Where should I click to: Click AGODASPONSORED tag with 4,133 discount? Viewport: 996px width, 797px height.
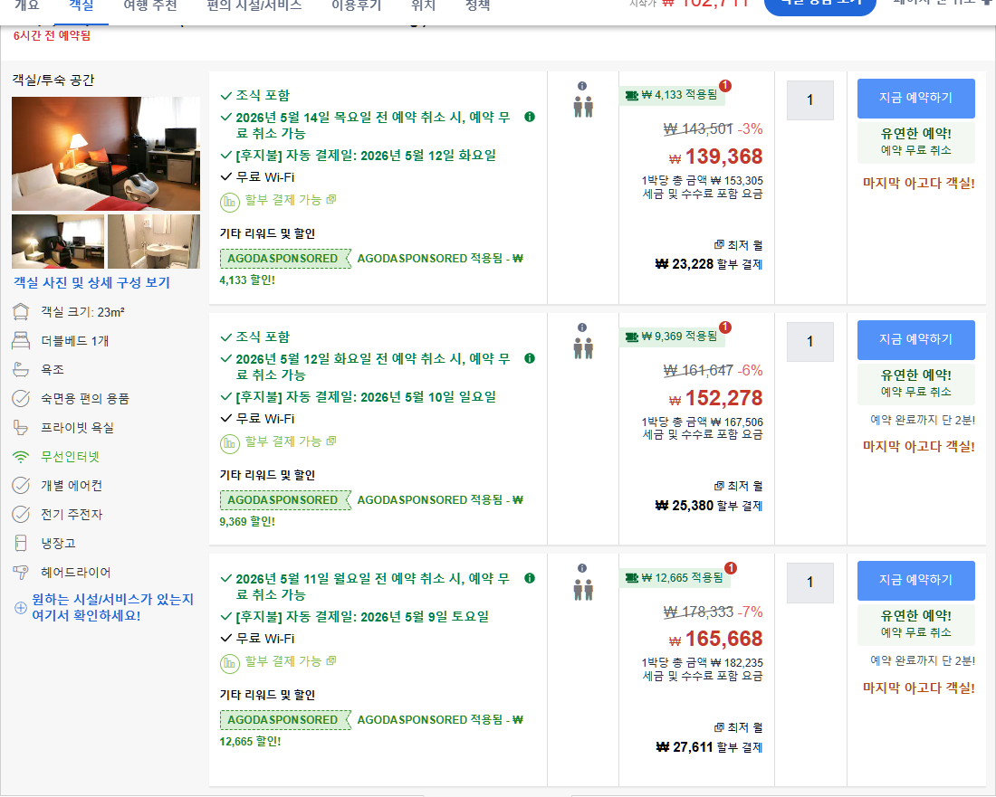click(285, 258)
